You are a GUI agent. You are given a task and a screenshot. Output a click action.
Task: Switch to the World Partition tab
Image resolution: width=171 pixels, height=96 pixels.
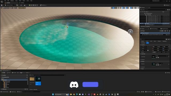point(164,29)
